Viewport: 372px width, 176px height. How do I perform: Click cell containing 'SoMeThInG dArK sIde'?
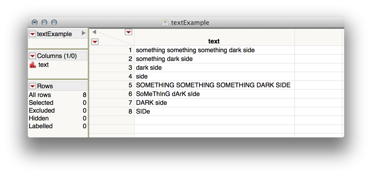pos(214,94)
